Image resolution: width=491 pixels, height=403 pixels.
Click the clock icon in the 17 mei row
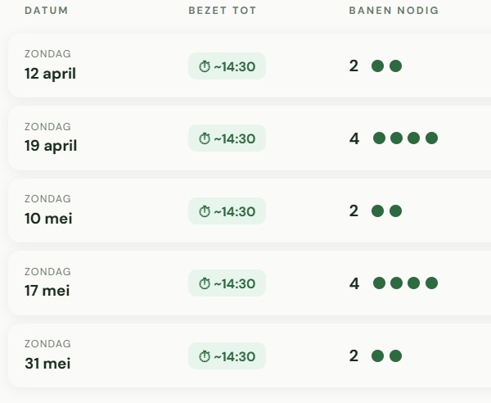[x=205, y=283]
